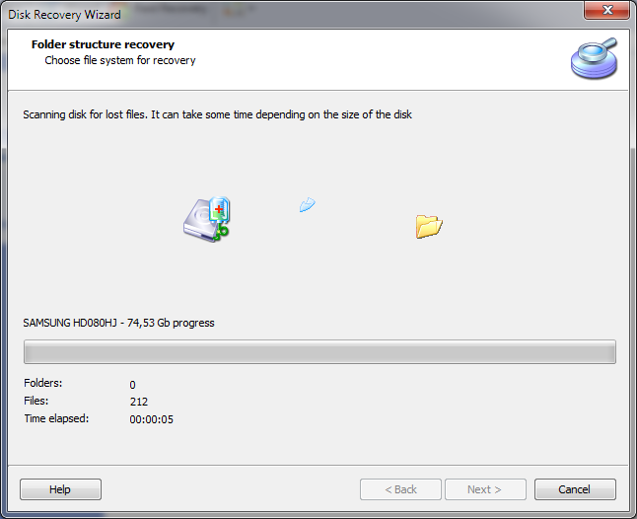Click the magnifier disk wizard icon
This screenshot has height=519, width=637.
pyautogui.click(x=594, y=58)
